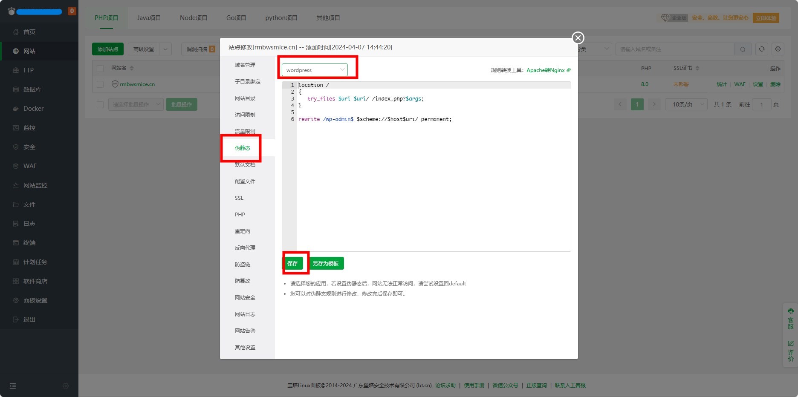Open the 请选择批量操作 dropdown
This screenshot has width=798, height=397.
(136, 104)
